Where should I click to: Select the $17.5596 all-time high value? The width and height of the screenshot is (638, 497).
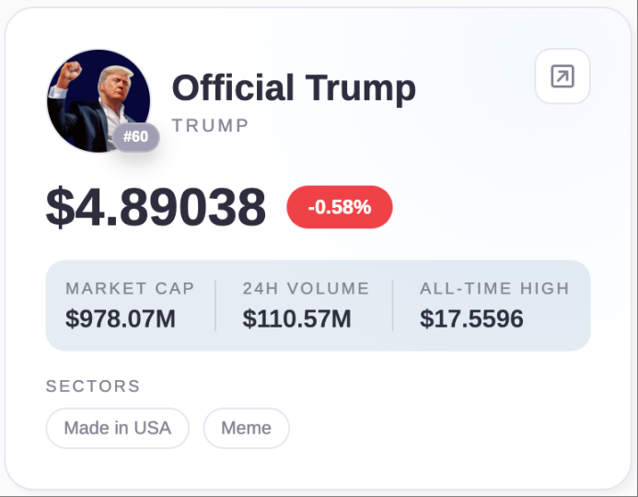coord(471,319)
